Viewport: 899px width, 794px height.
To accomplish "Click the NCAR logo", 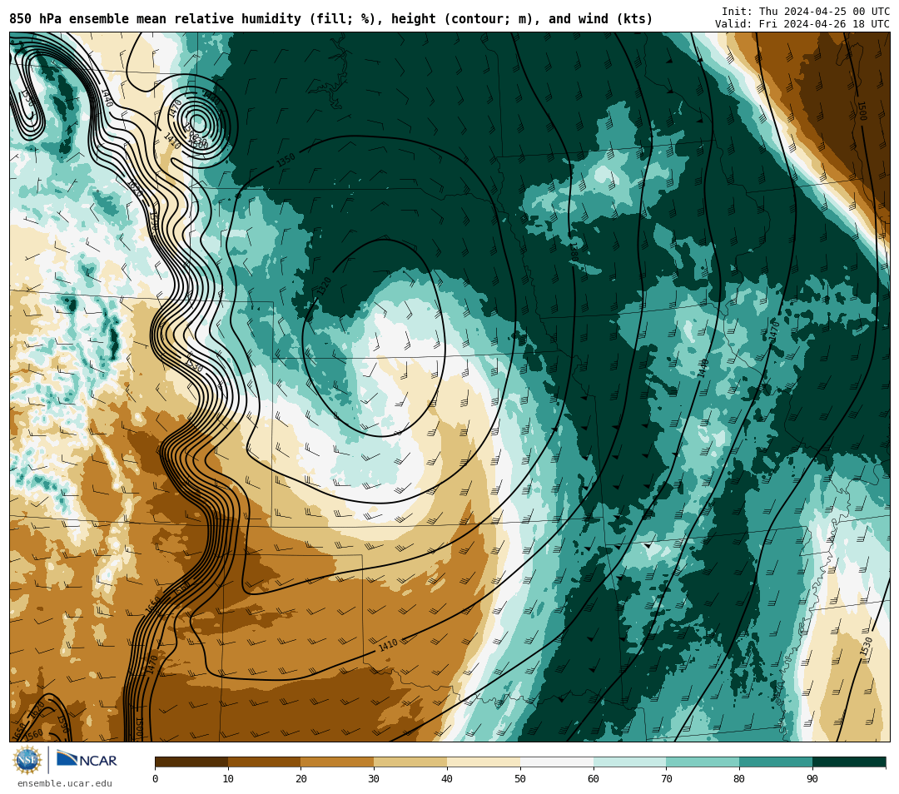I will click(x=87, y=760).
